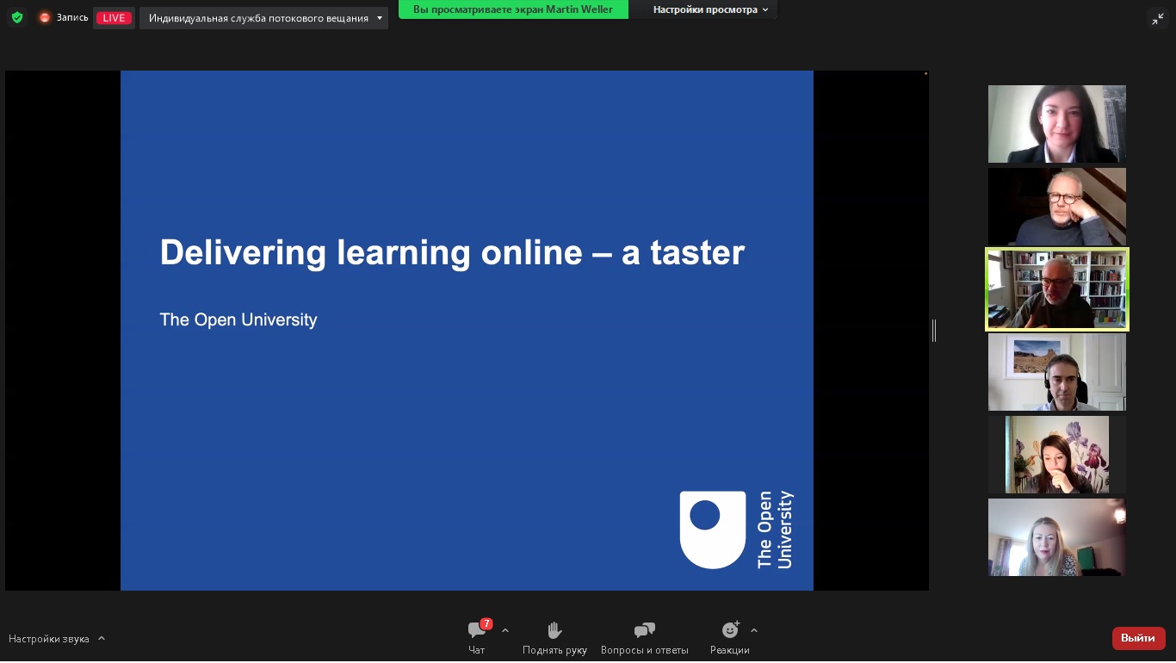Click the divider handle beside shared screen
The height and width of the screenshot is (663, 1176).
click(934, 330)
